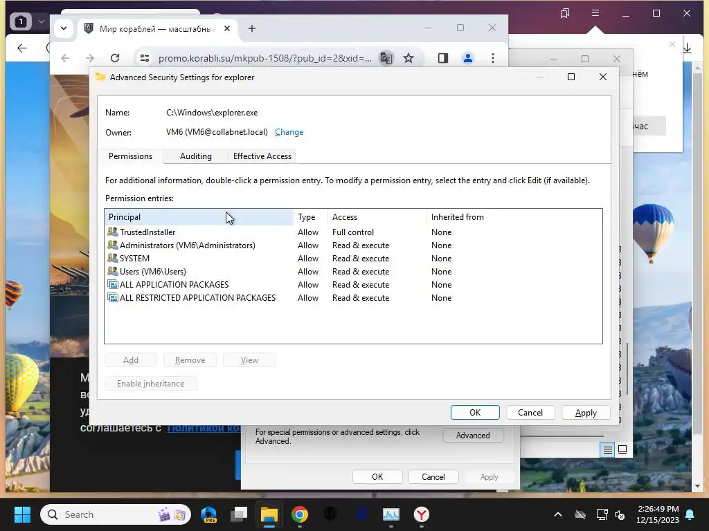Open a new Chrome tab
709x531 pixels.
click(252, 28)
